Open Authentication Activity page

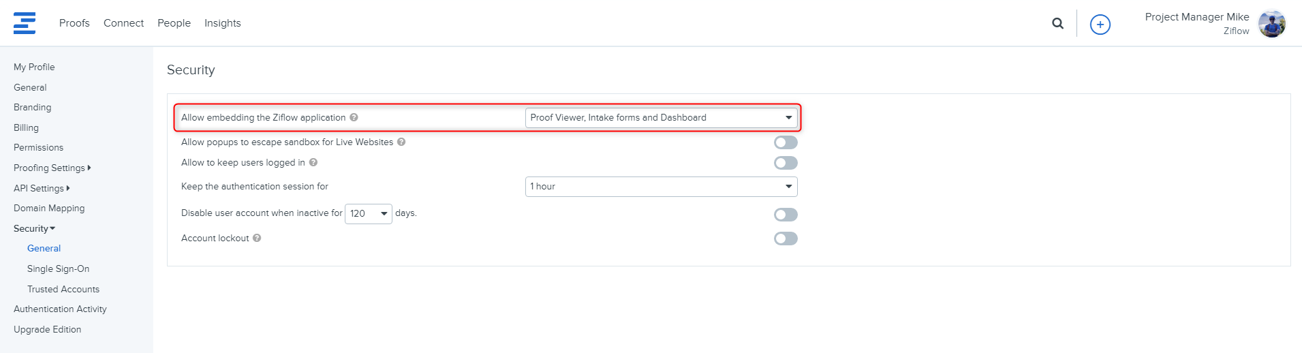point(60,309)
